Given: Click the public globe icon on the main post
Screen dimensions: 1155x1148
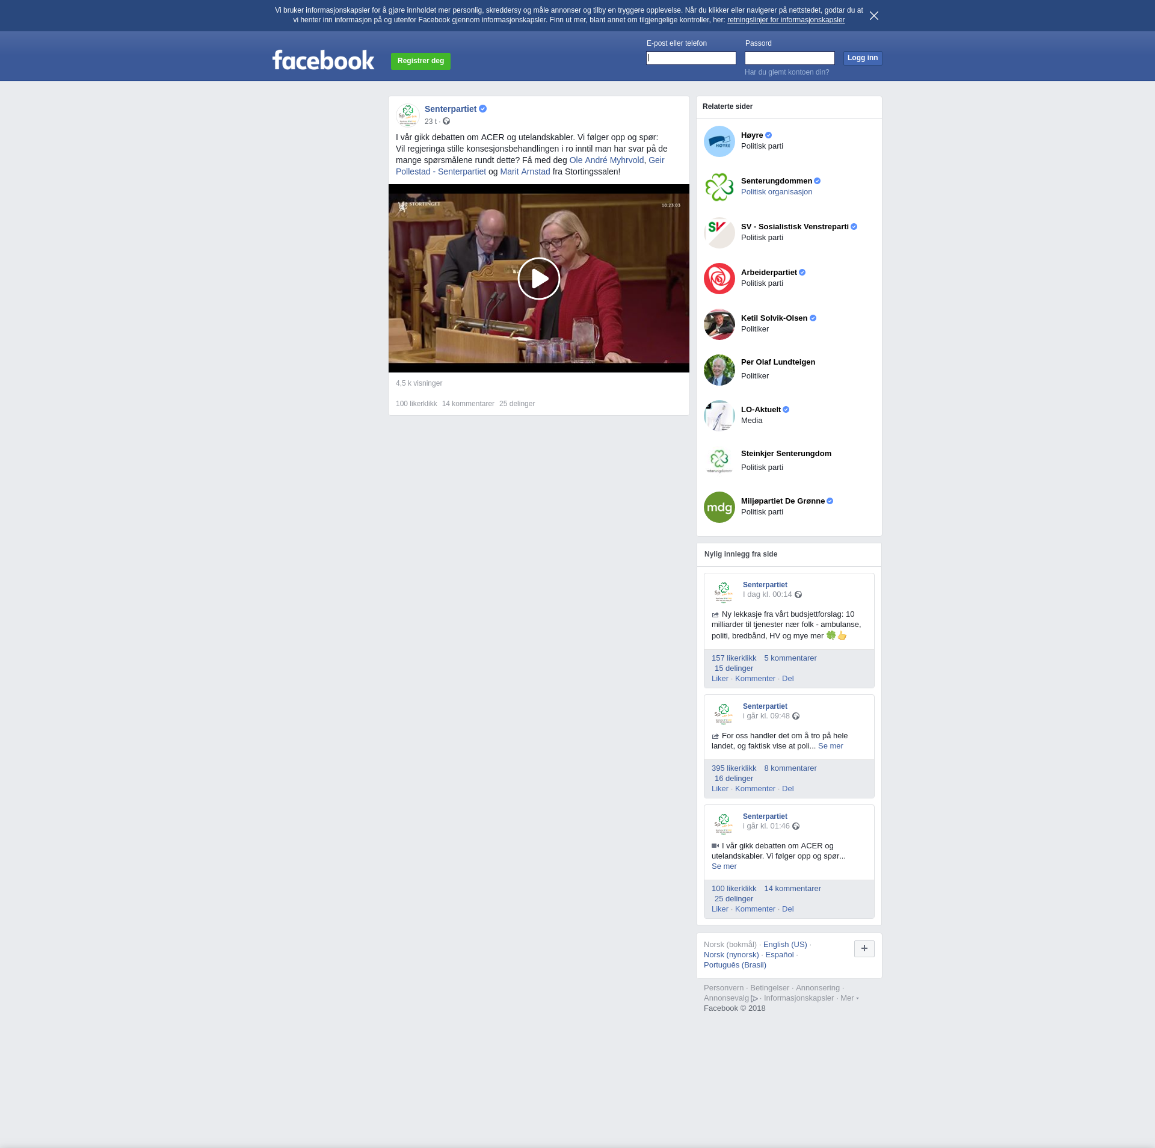Looking at the screenshot, I should 446,121.
